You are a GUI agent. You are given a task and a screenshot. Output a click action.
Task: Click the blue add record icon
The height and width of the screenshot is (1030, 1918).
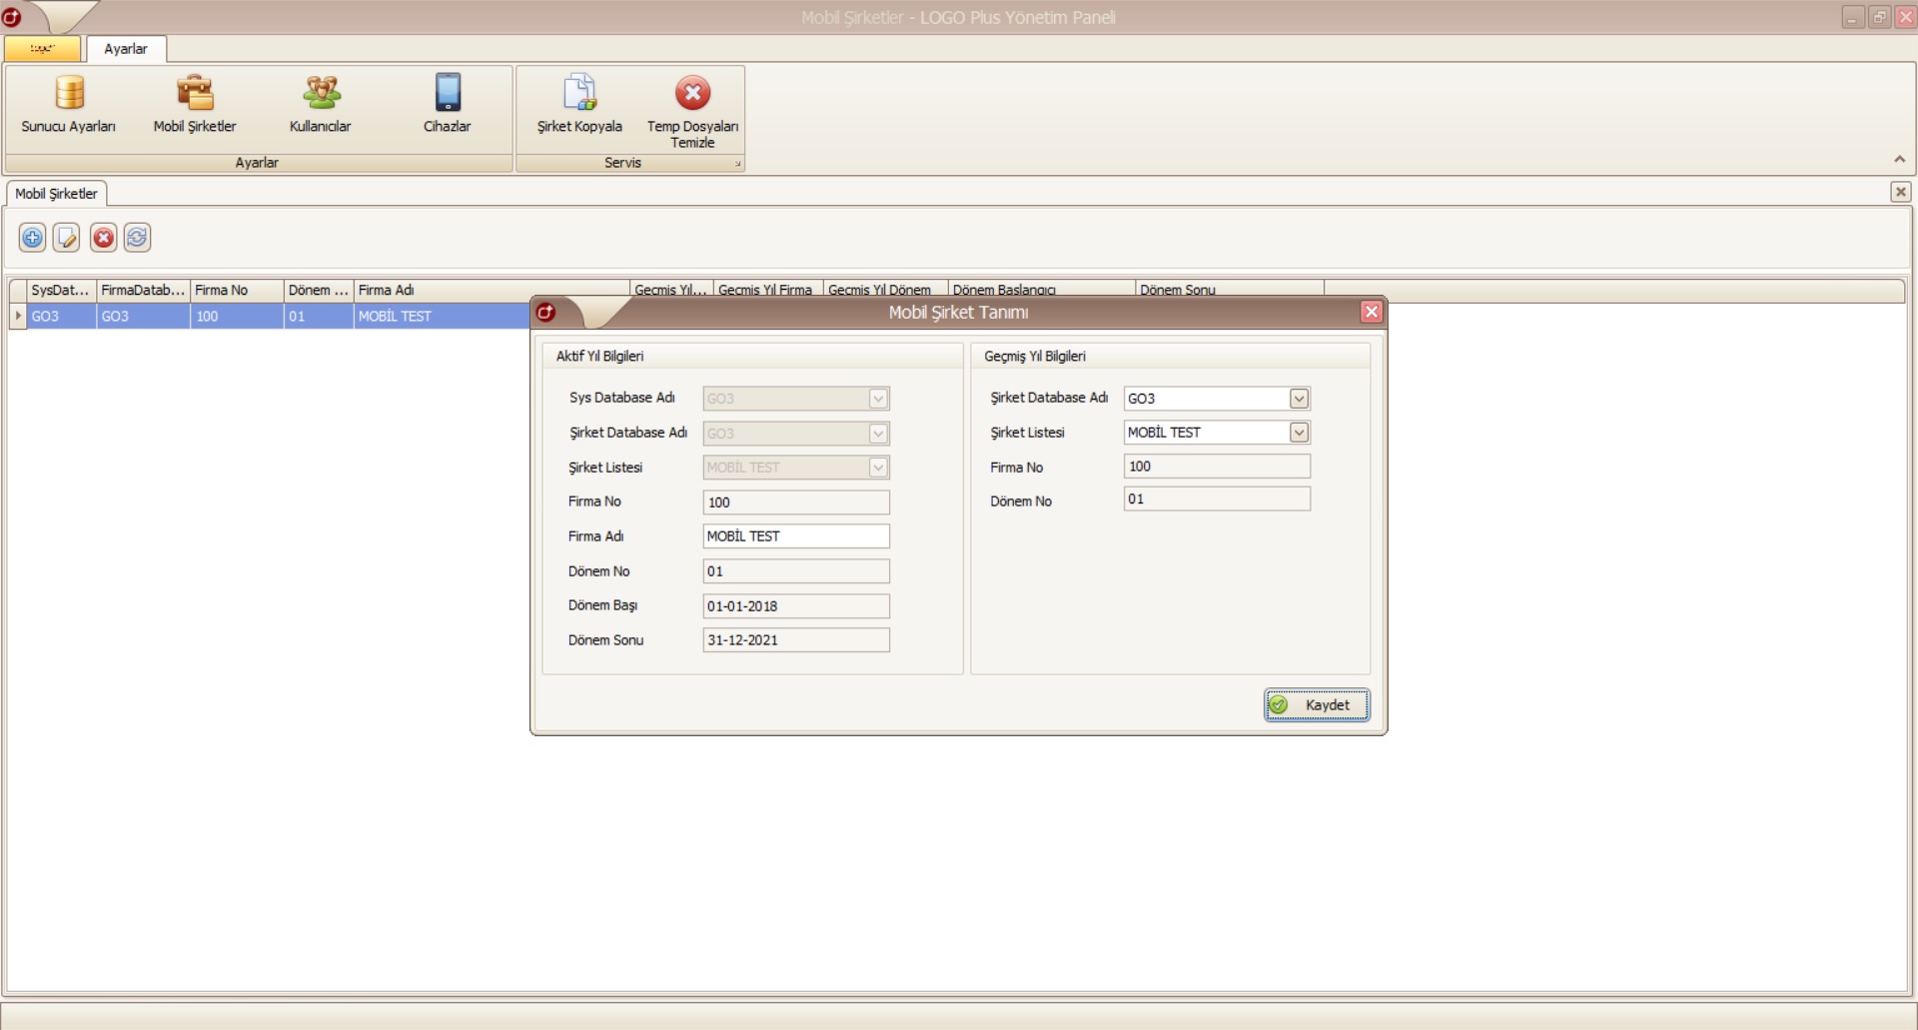click(x=33, y=238)
